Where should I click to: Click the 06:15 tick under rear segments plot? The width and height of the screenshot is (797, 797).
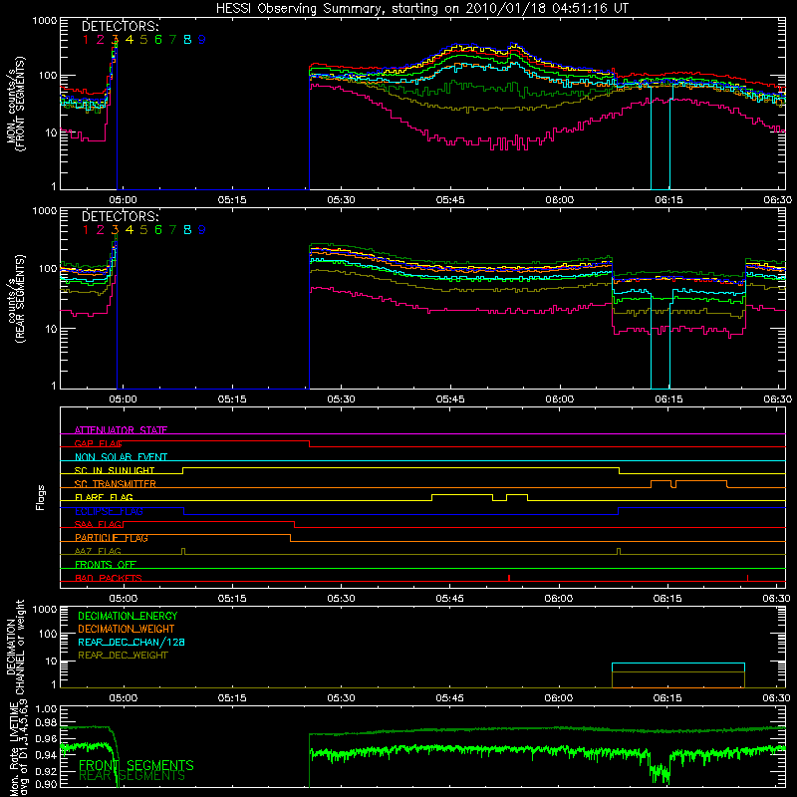click(668, 399)
